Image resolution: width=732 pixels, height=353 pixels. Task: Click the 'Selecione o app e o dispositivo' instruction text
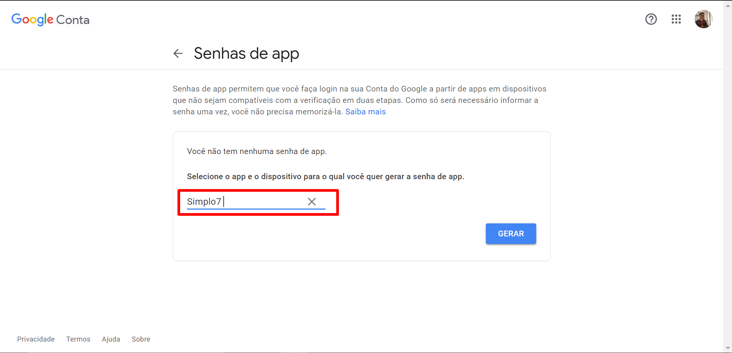326,176
